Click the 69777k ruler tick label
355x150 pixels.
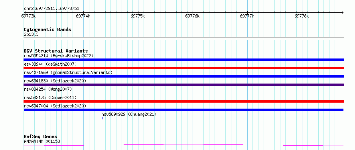247,16
